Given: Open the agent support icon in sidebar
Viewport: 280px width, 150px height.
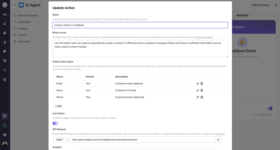Looking at the screenshot, I should coord(5,42).
